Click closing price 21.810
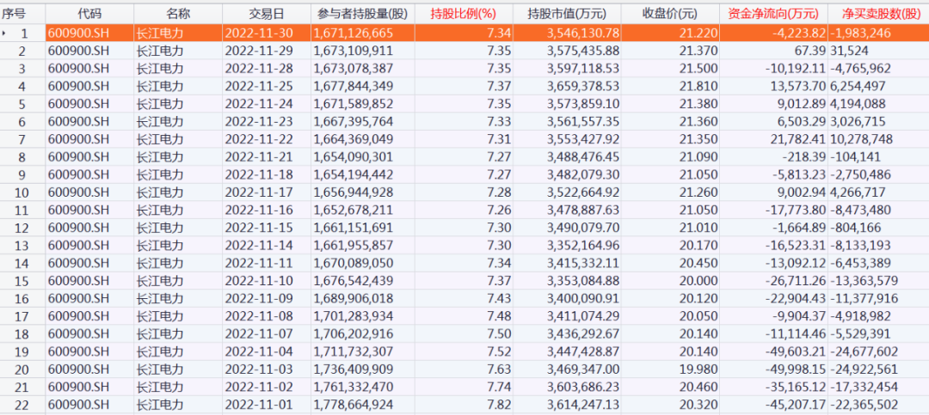 [698, 87]
